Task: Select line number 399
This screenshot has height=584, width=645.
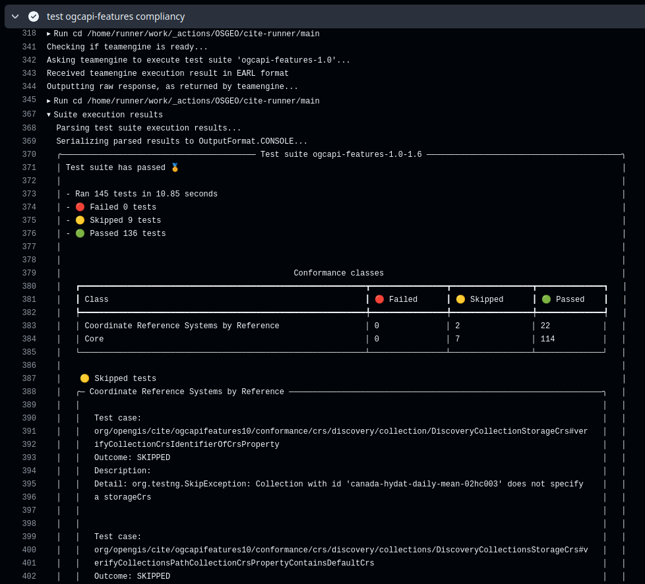Action: pyautogui.click(x=29, y=537)
